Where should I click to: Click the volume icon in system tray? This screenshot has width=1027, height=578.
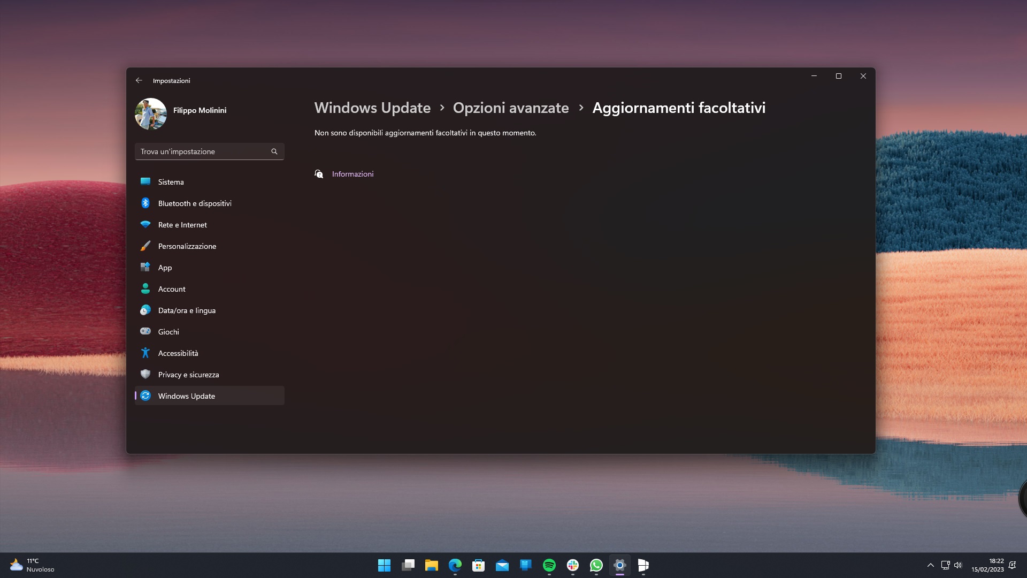(958, 565)
